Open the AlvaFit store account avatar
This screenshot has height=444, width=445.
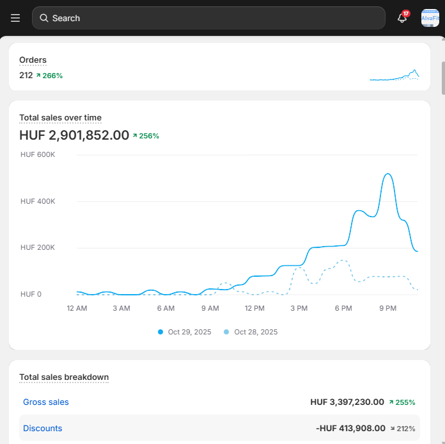[x=430, y=18]
